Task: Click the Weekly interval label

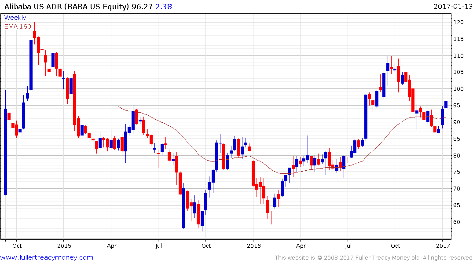Action: [15, 18]
